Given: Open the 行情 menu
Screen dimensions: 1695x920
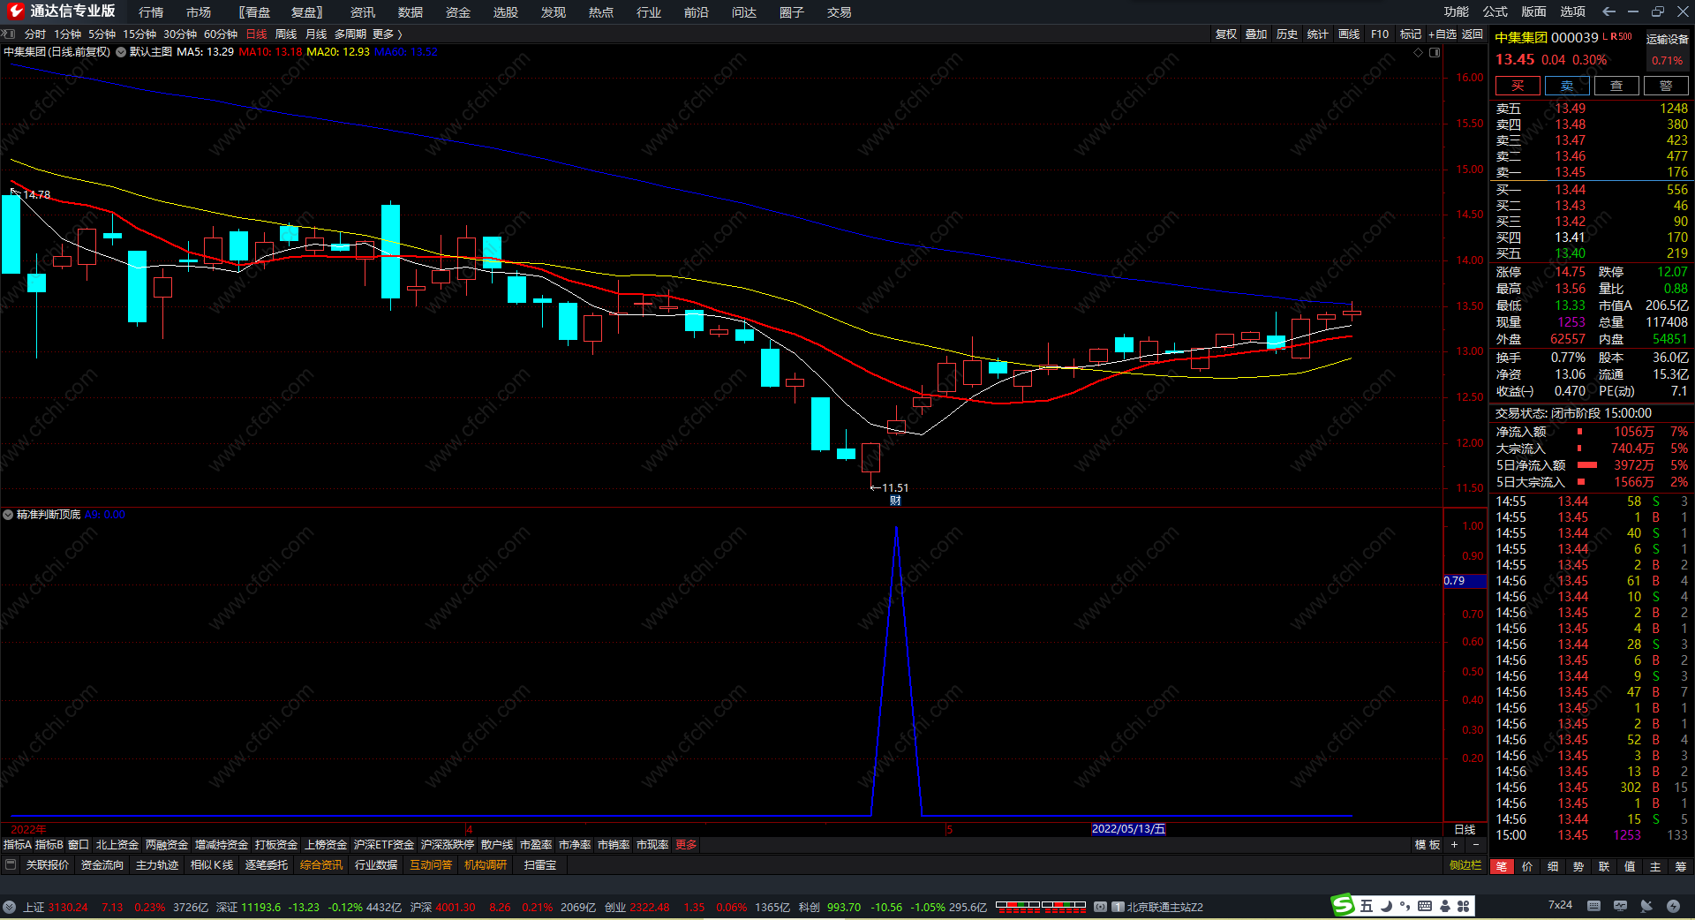Looking at the screenshot, I should tap(151, 12).
